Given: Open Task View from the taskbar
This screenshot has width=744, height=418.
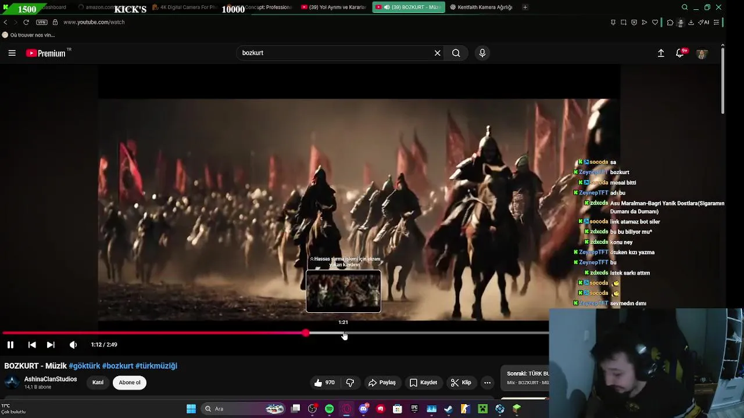Looking at the screenshot, I should click(x=296, y=409).
